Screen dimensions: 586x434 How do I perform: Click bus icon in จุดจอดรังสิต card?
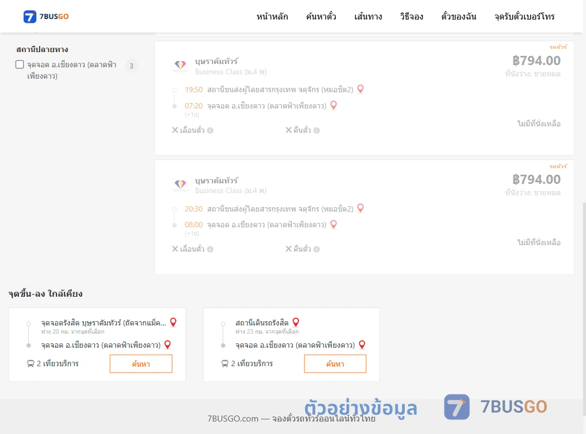coord(30,363)
